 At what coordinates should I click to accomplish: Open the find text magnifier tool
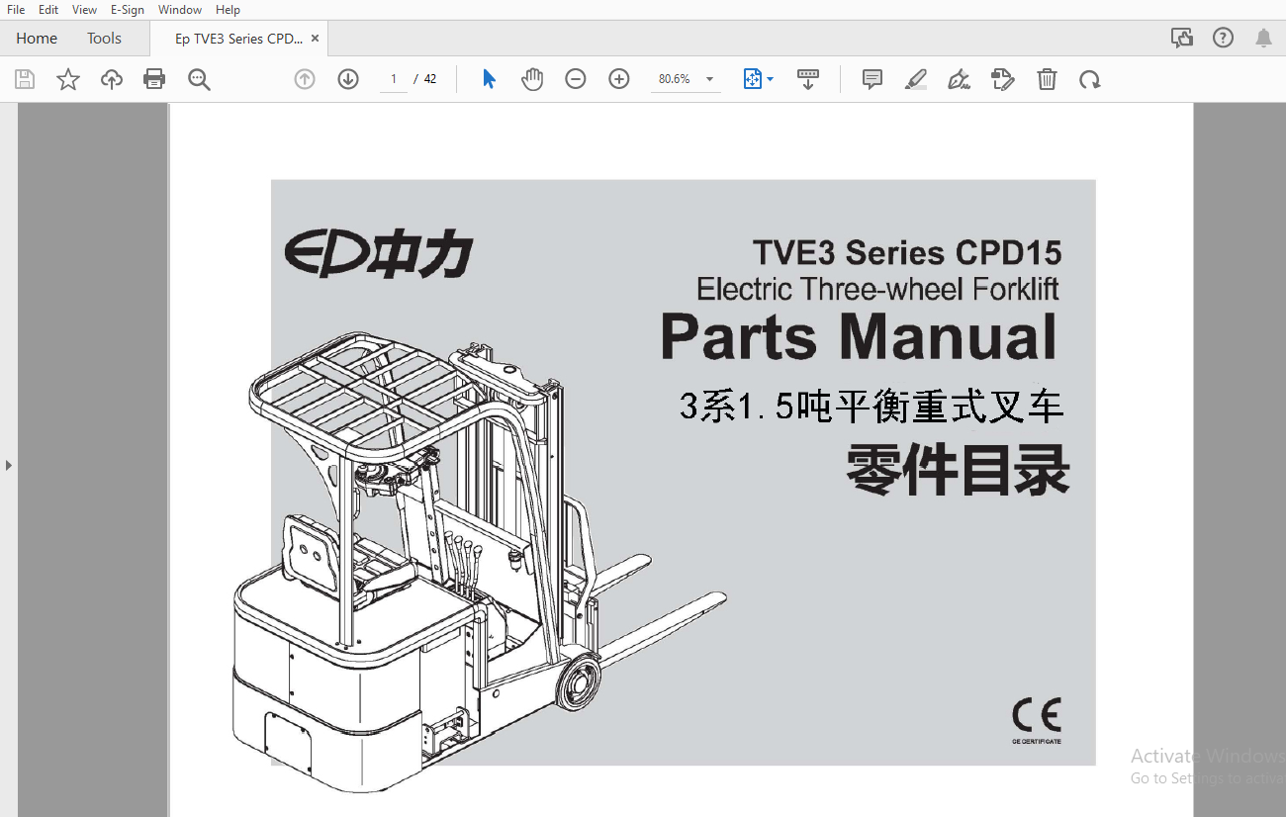point(199,79)
